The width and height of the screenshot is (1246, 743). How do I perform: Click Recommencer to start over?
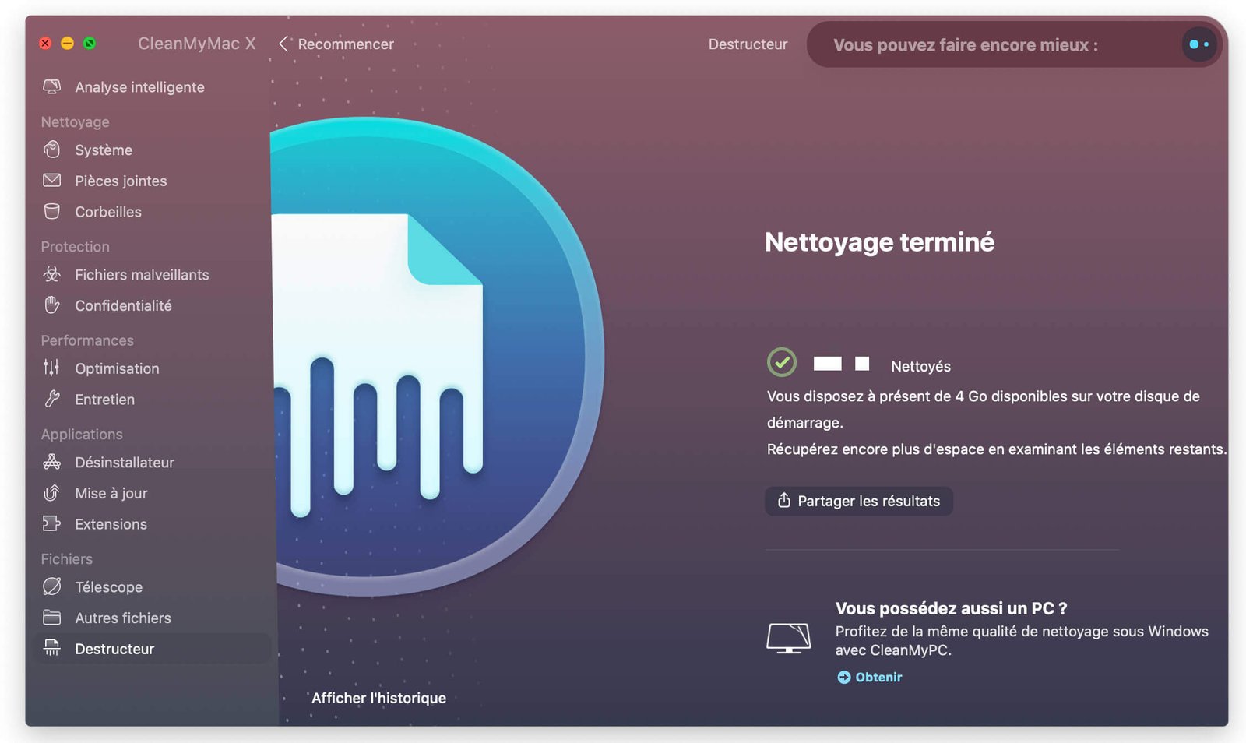tap(346, 44)
